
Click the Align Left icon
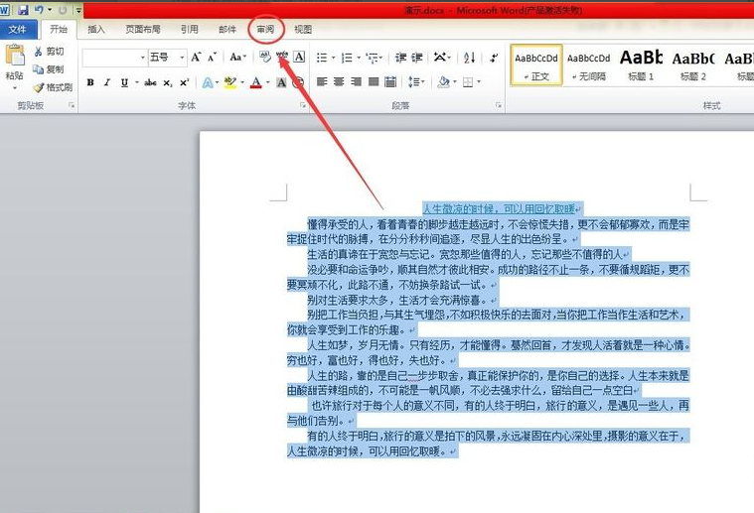tap(322, 82)
